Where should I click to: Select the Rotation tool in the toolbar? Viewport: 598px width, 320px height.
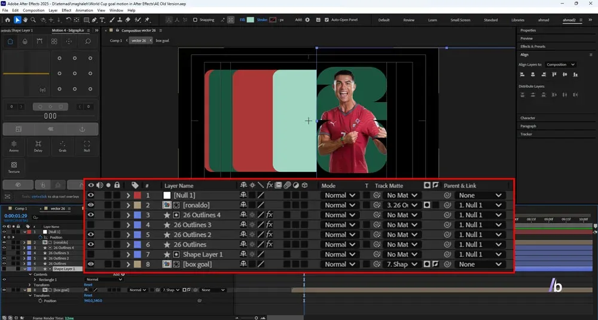pyautogui.click(x=69, y=20)
